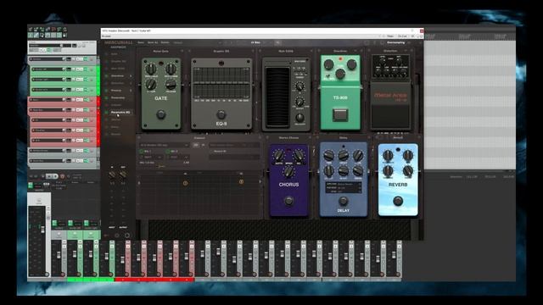Enable Mic 2 in the Cabinet section
This screenshot has width=543, height=305.
pos(168,152)
